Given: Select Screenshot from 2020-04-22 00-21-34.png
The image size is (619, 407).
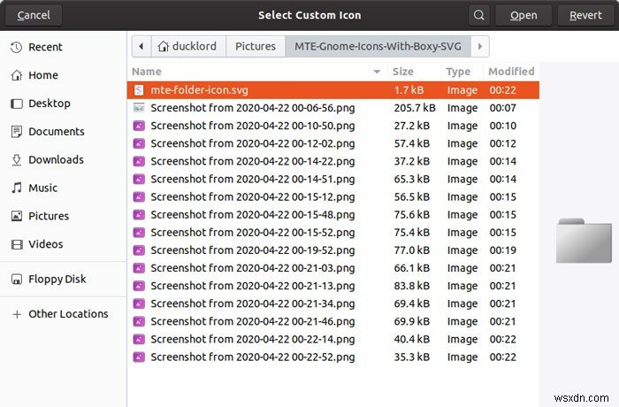Looking at the screenshot, I should pyautogui.click(x=253, y=303).
